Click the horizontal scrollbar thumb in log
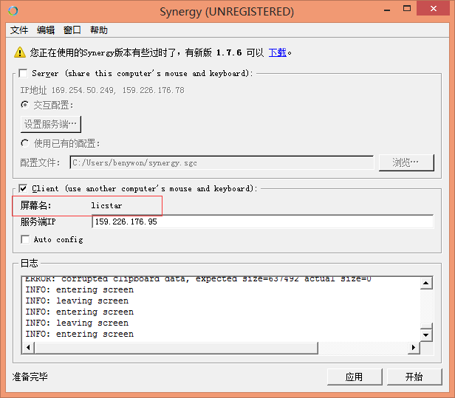Image resolution: width=455 pixels, height=398 pixels. point(176,348)
